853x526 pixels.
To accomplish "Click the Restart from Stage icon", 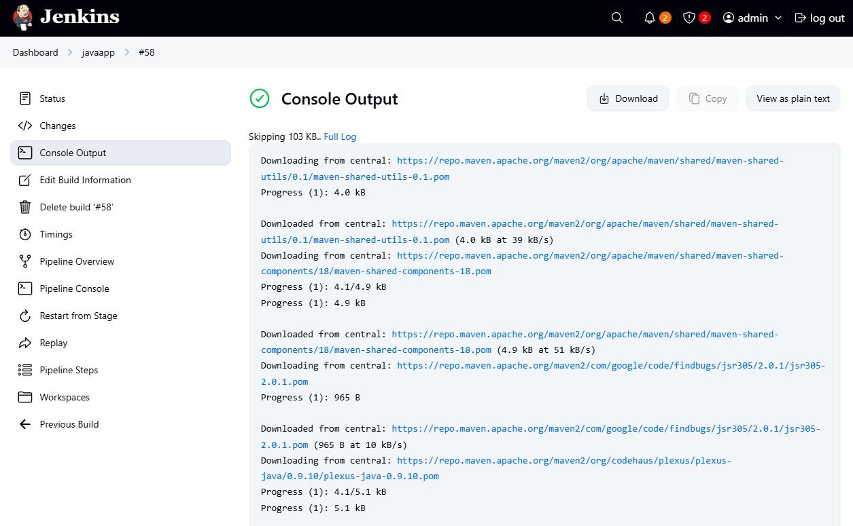I will 25,316.
